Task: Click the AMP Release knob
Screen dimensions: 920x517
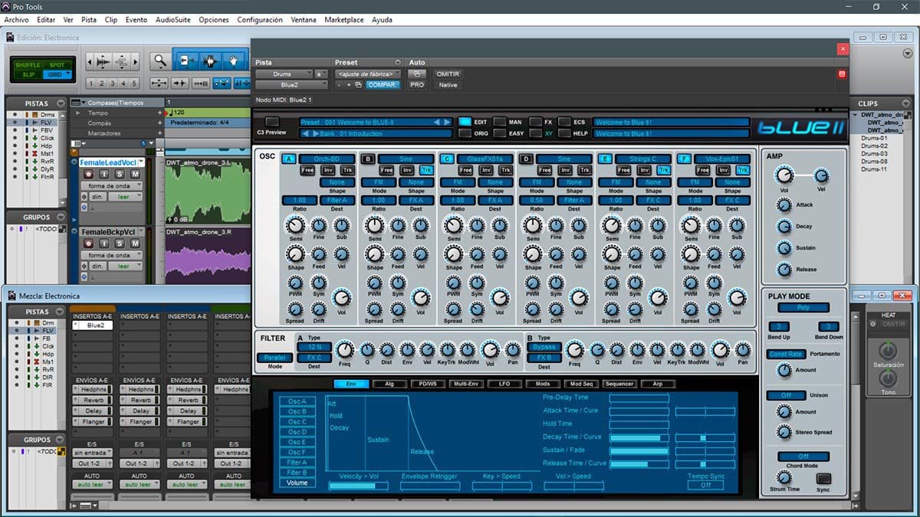Action: coord(784,270)
